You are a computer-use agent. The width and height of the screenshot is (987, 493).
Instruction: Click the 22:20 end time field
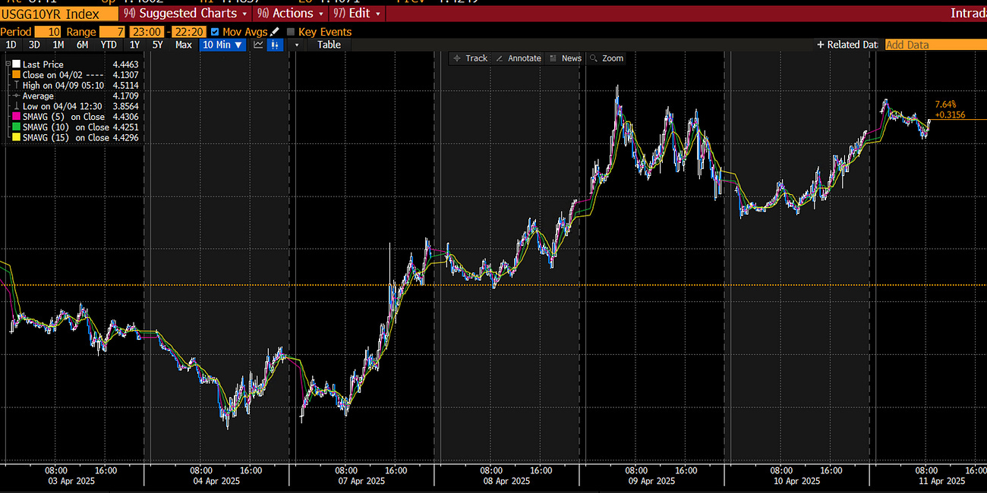(x=188, y=32)
